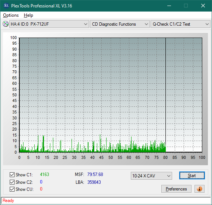Open the Options menu

[x=11, y=15]
